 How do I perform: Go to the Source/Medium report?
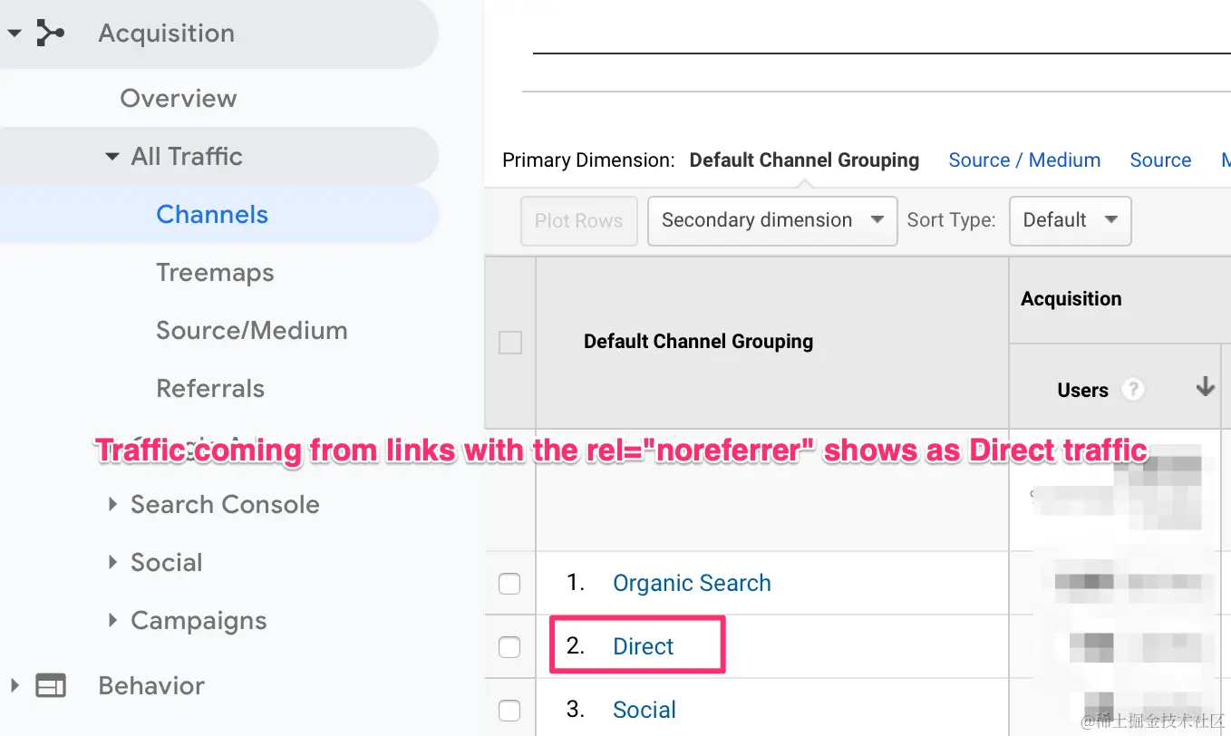(251, 331)
